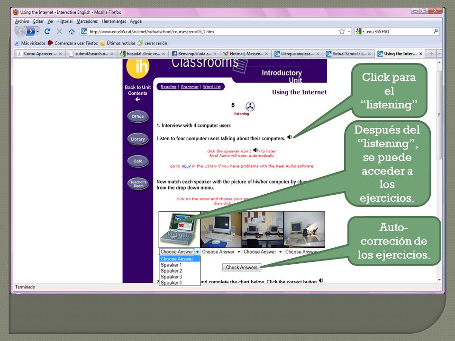This screenshot has height=341, width=455.
Task: Bookmark this page with the star icon
Action: click(342, 31)
